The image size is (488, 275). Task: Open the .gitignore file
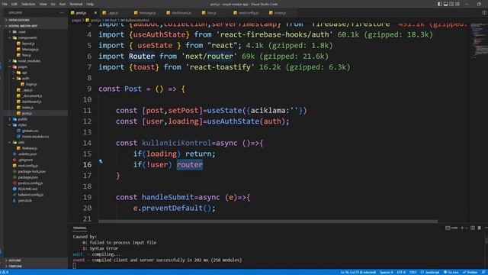[25, 160]
